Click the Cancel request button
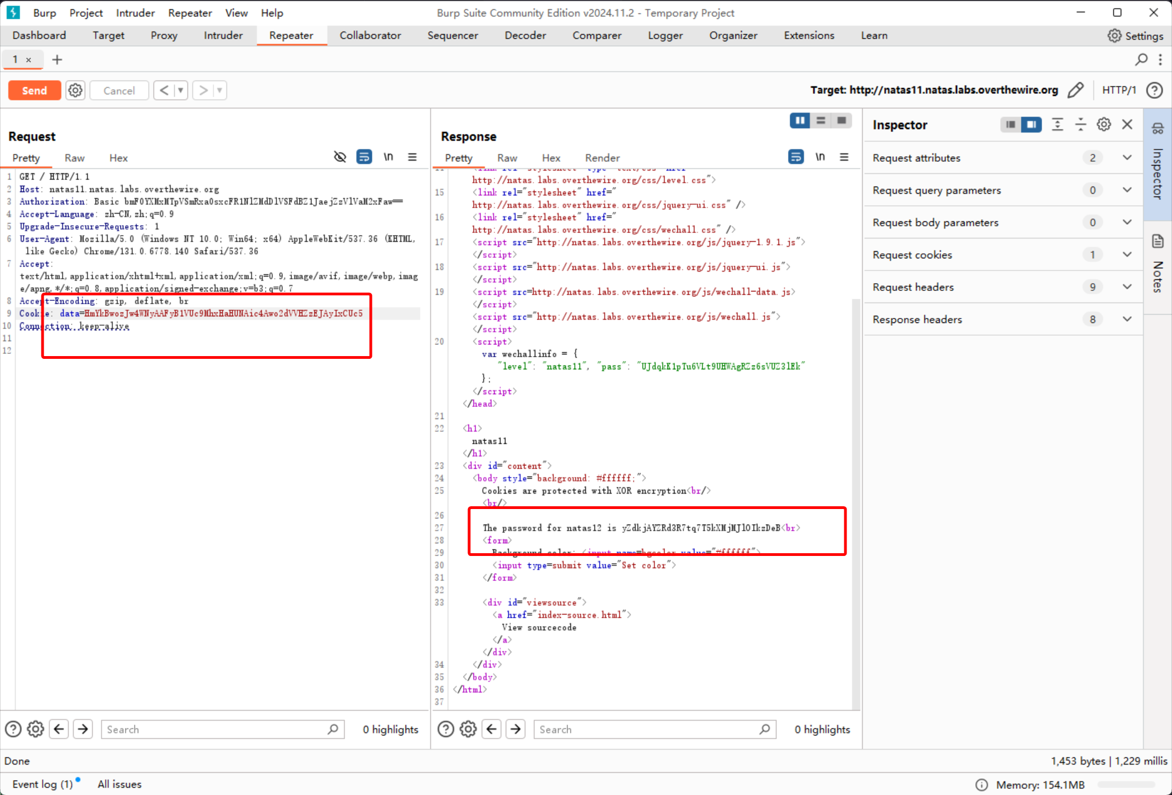The image size is (1172, 795). (x=119, y=91)
